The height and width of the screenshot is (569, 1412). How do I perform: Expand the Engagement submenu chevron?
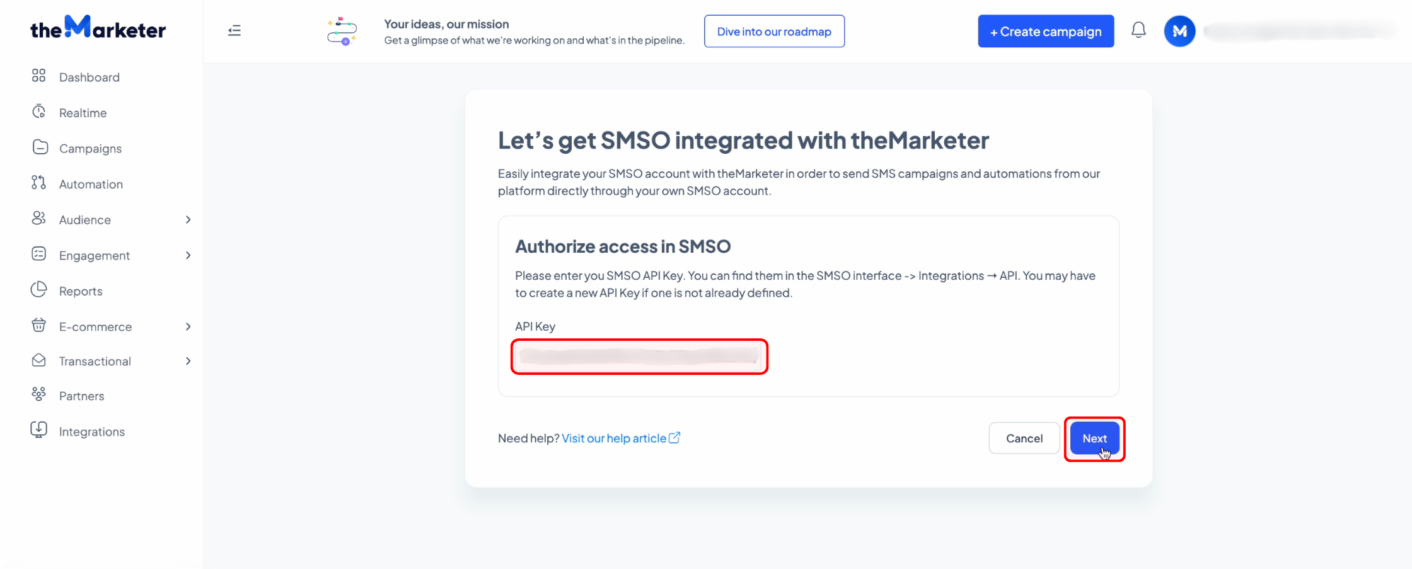188,255
